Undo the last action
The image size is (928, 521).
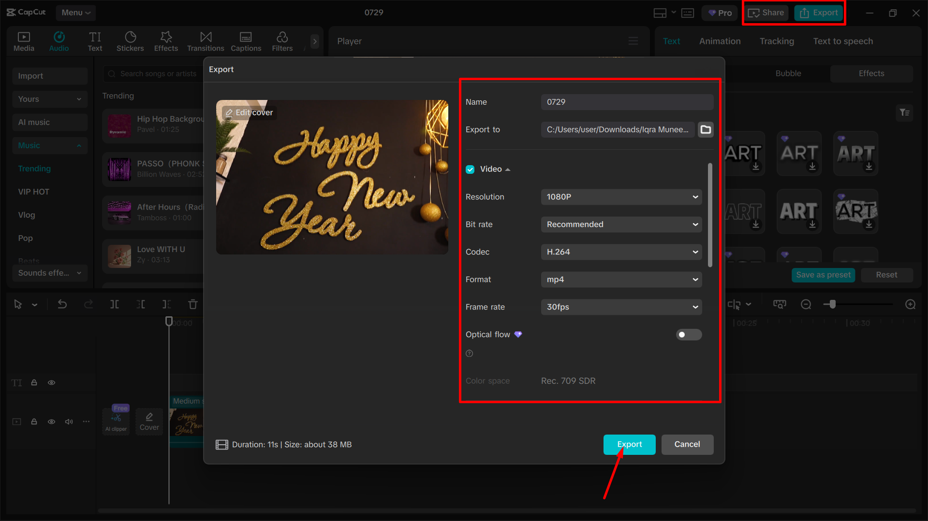[62, 304]
